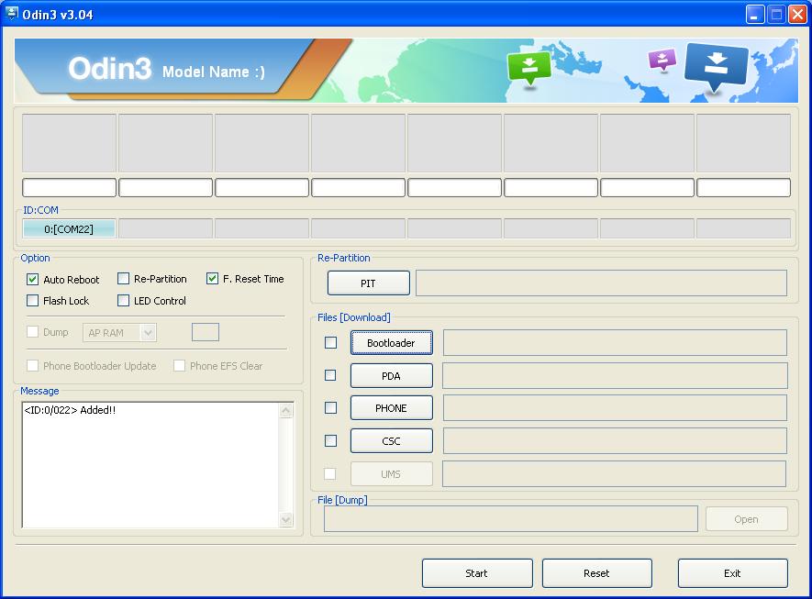The width and height of the screenshot is (812, 599).
Task: Click the first progress bar under device slots
Action: 69,187
